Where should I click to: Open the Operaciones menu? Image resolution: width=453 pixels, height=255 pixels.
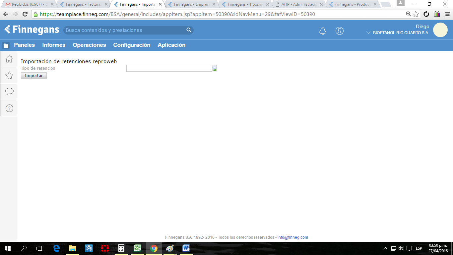pyautogui.click(x=90, y=45)
